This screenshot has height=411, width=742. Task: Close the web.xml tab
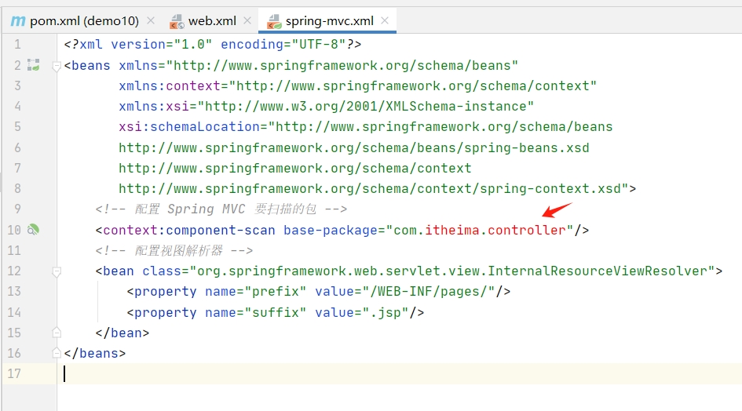click(x=248, y=21)
